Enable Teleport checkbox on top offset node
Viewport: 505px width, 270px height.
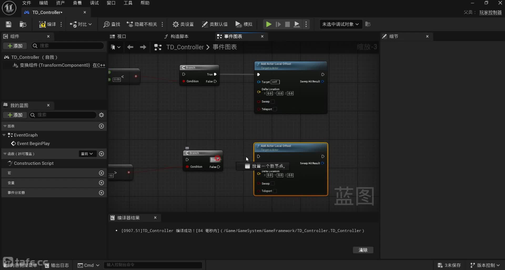pos(275,109)
